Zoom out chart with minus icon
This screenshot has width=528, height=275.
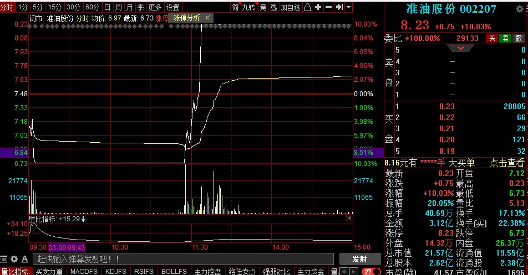(328, 7)
